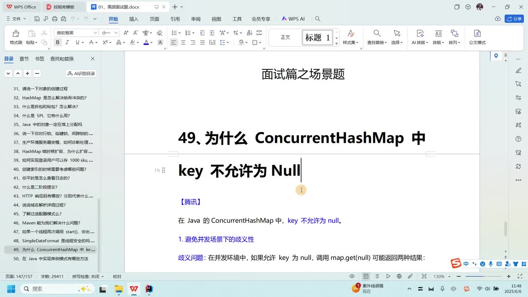Select the 正文 body style
This screenshot has width=528, height=297.
(285, 38)
